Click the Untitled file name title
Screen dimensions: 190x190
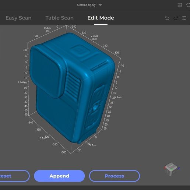87,5
